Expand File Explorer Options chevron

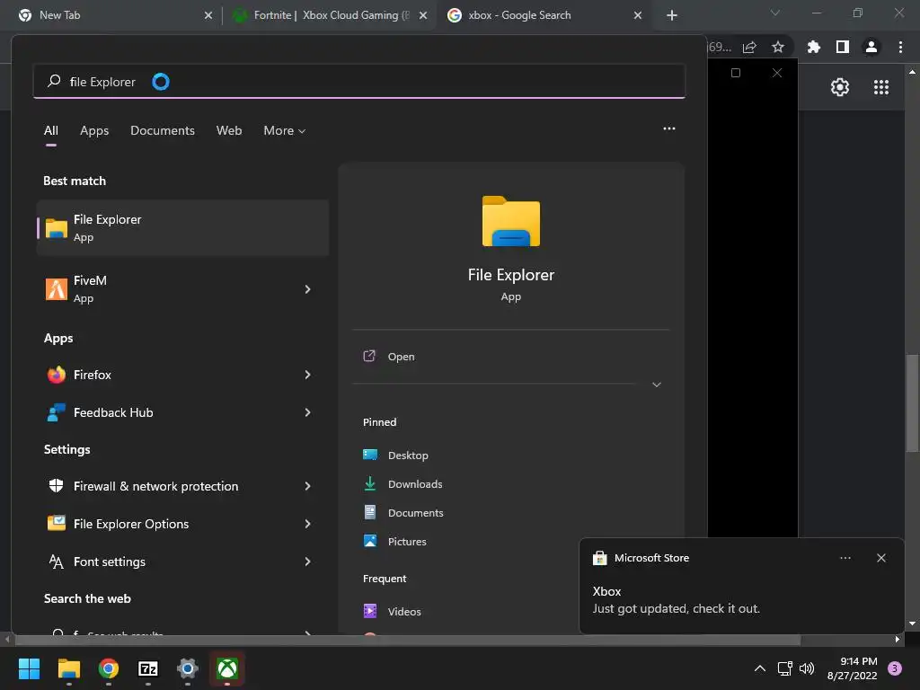tap(307, 524)
